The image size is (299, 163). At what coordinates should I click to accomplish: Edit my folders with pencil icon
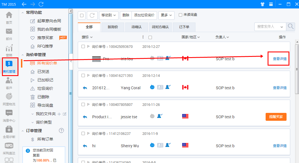(x=64, y=114)
